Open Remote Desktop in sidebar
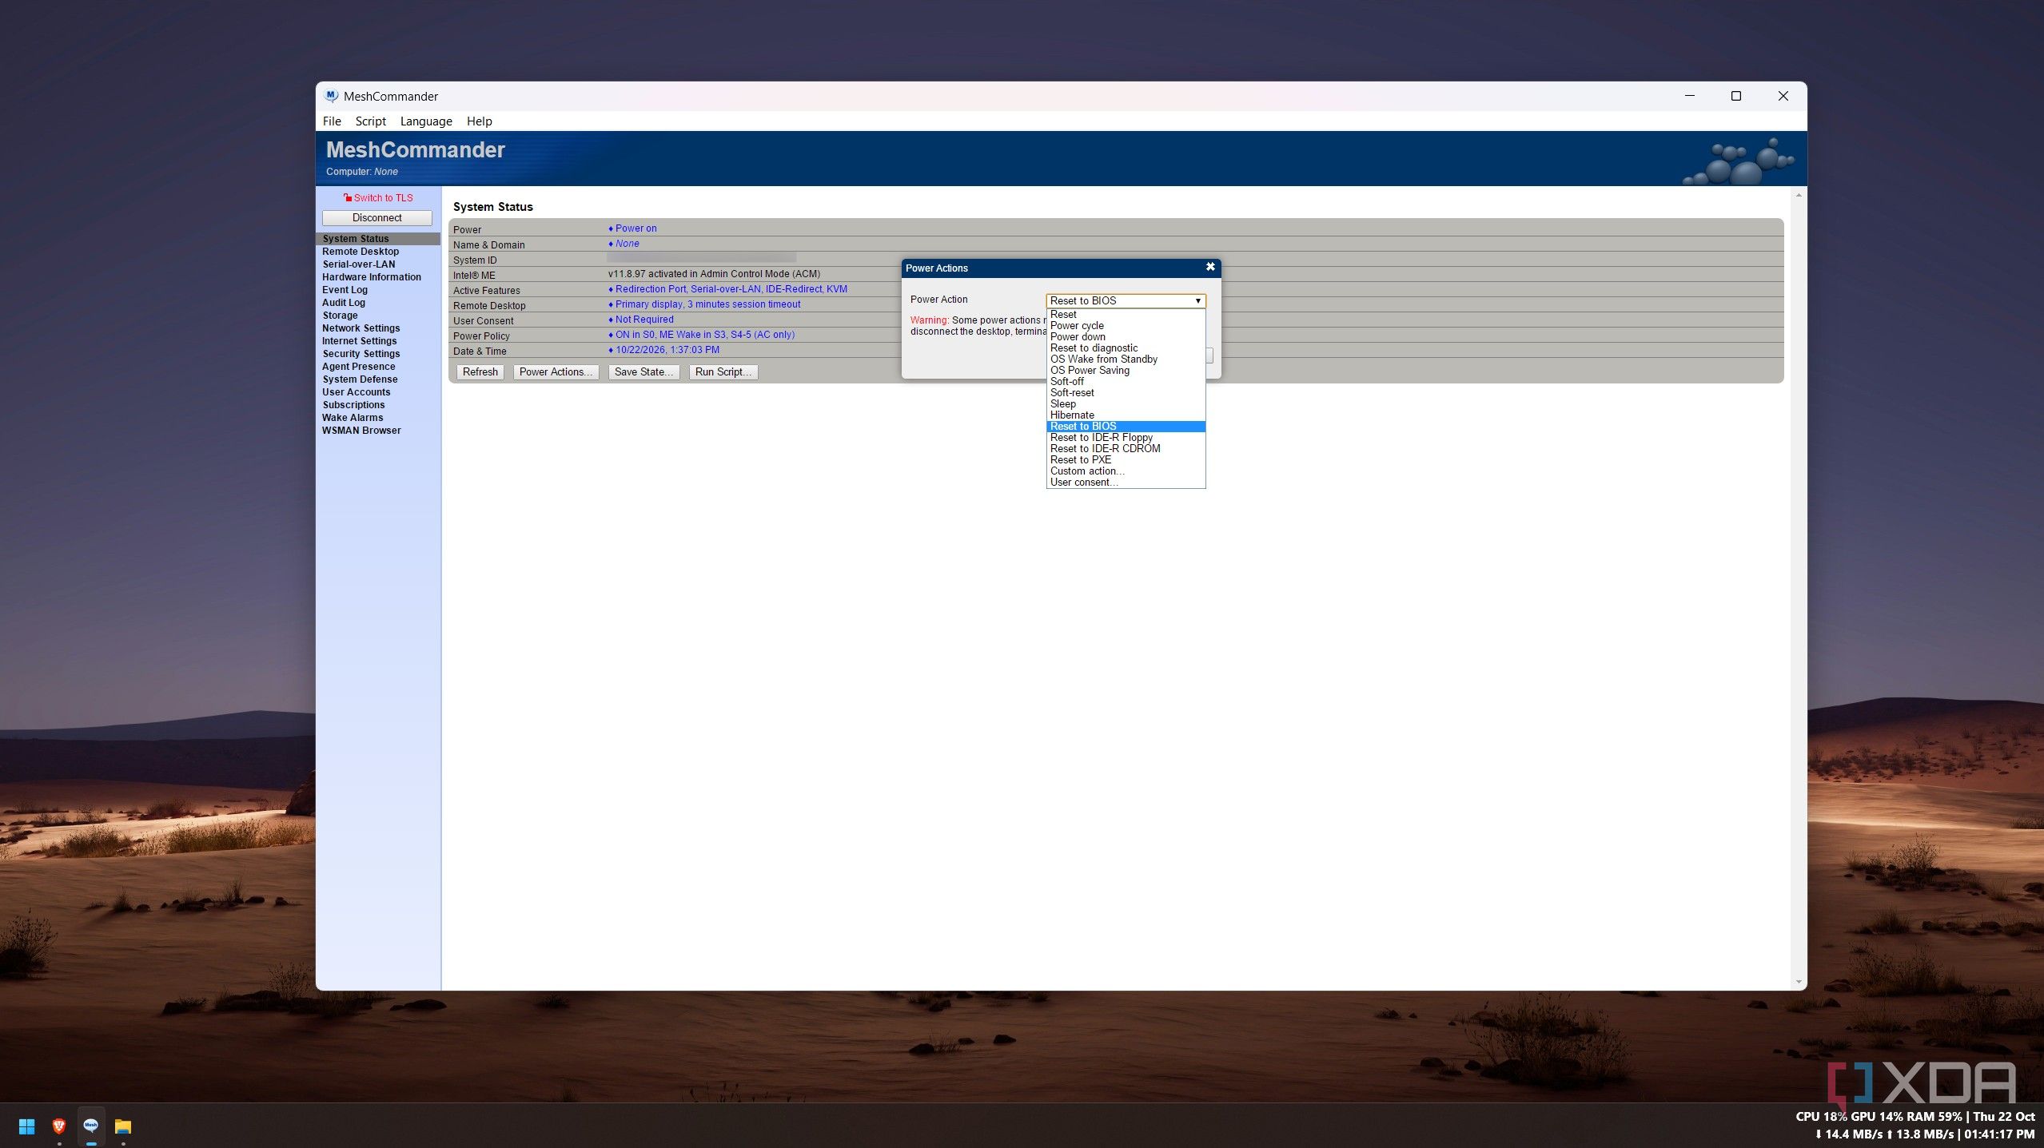This screenshot has height=1148, width=2044. click(x=361, y=251)
